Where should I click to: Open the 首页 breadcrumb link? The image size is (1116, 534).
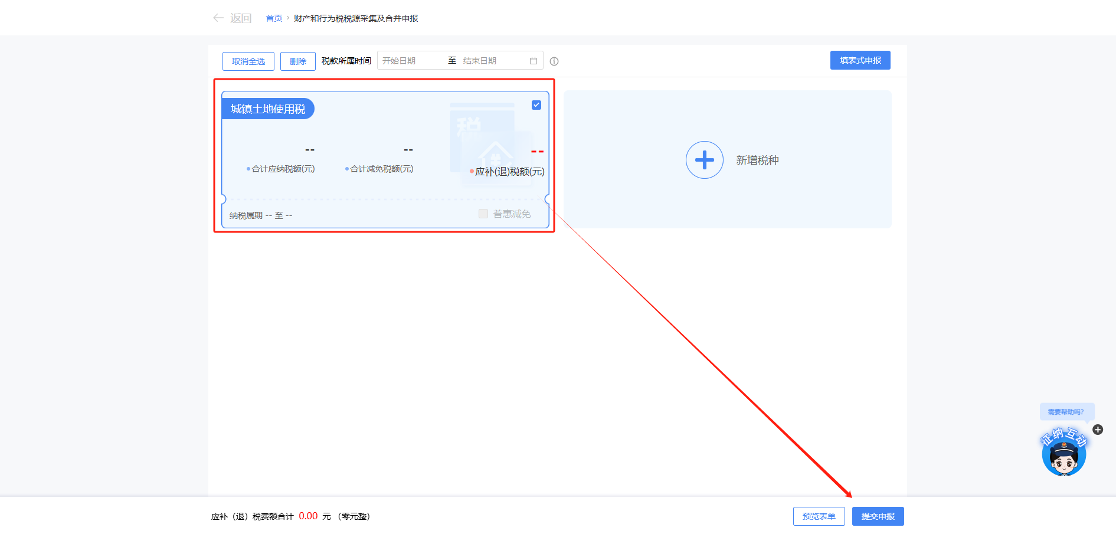(x=273, y=18)
